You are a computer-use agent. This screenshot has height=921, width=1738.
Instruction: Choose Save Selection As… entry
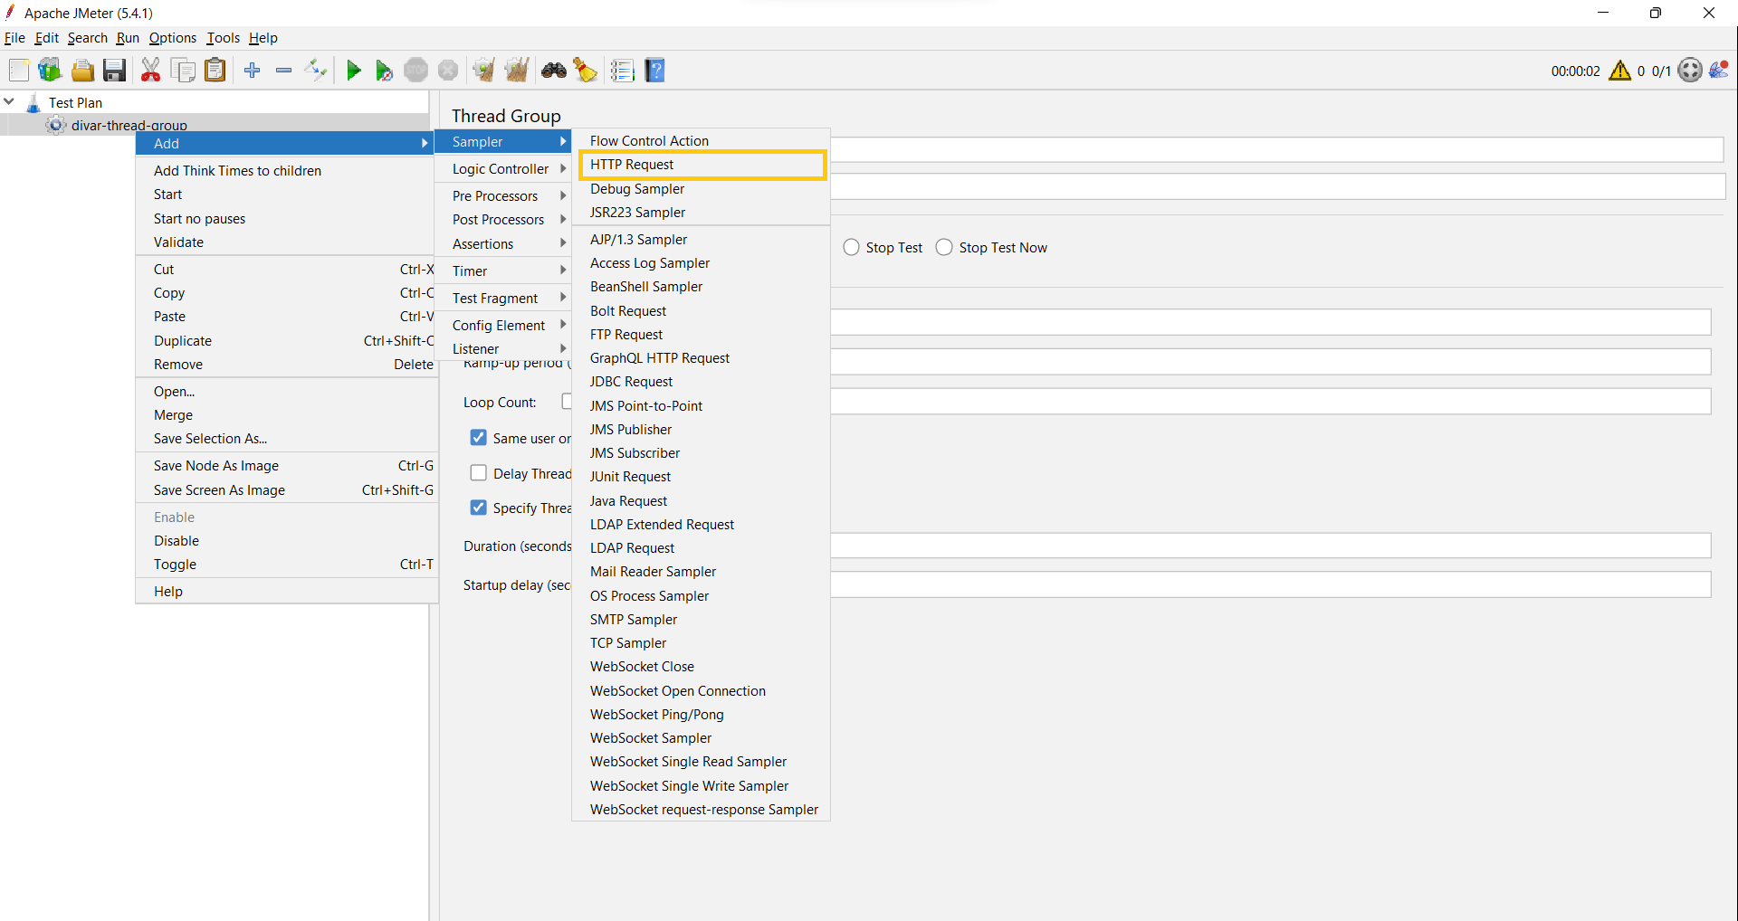point(285,439)
